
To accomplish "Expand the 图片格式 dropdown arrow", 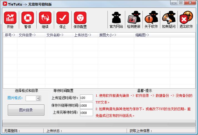I will 38,98.
